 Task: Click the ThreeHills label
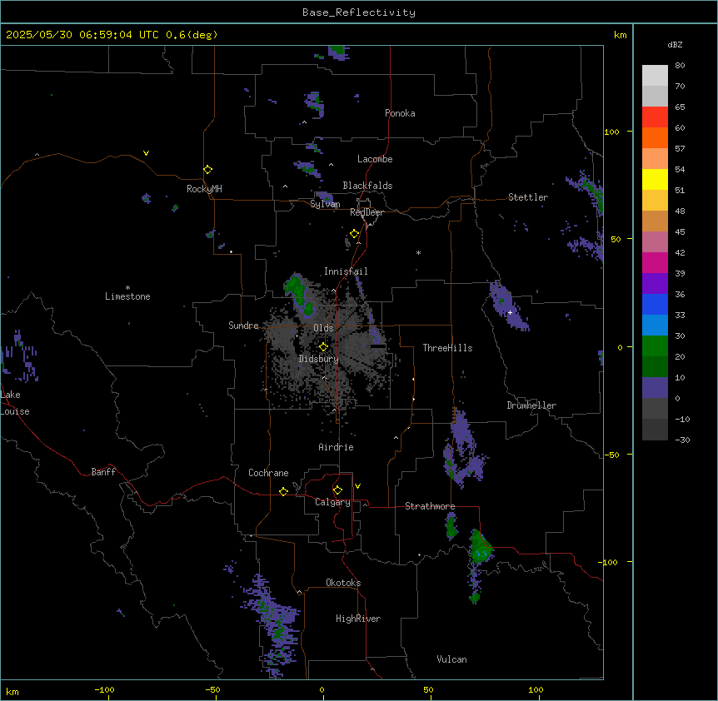(x=447, y=348)
